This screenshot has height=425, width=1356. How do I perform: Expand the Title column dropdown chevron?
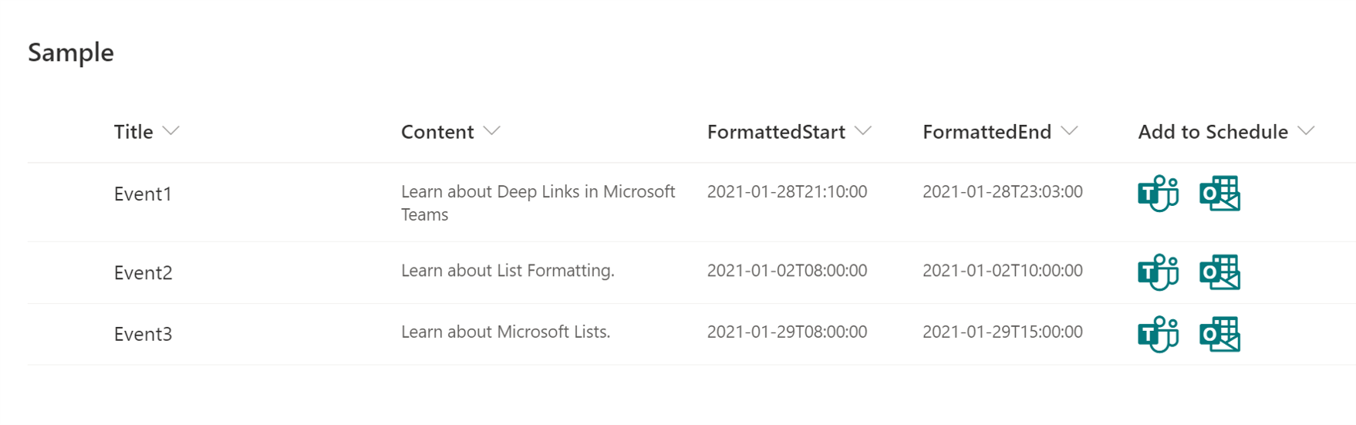pos(171,131)
